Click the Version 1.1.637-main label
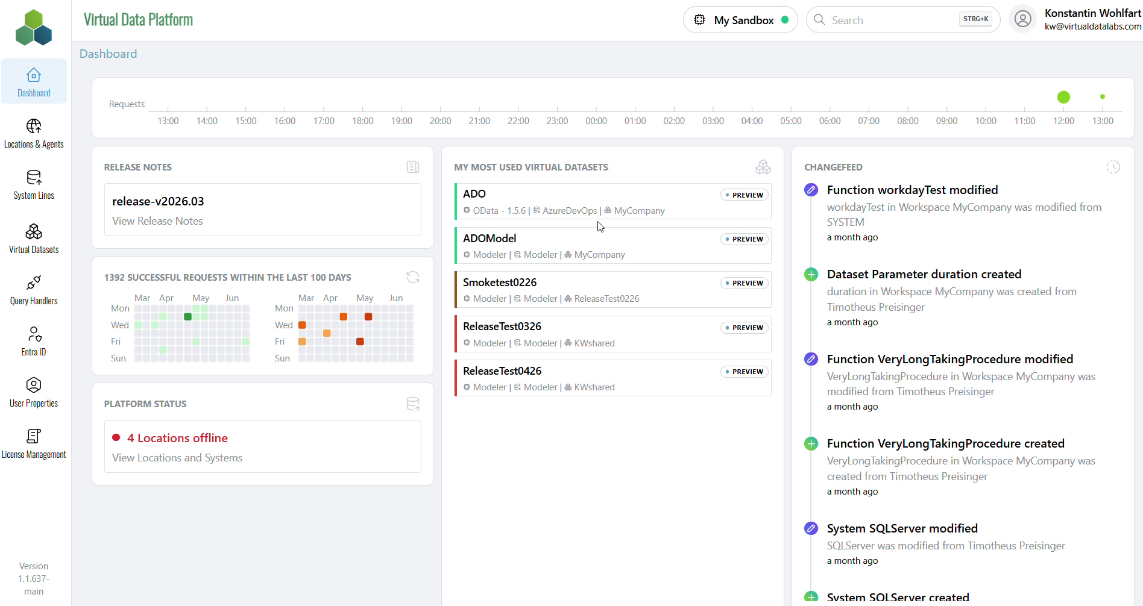 pos(34,579)
